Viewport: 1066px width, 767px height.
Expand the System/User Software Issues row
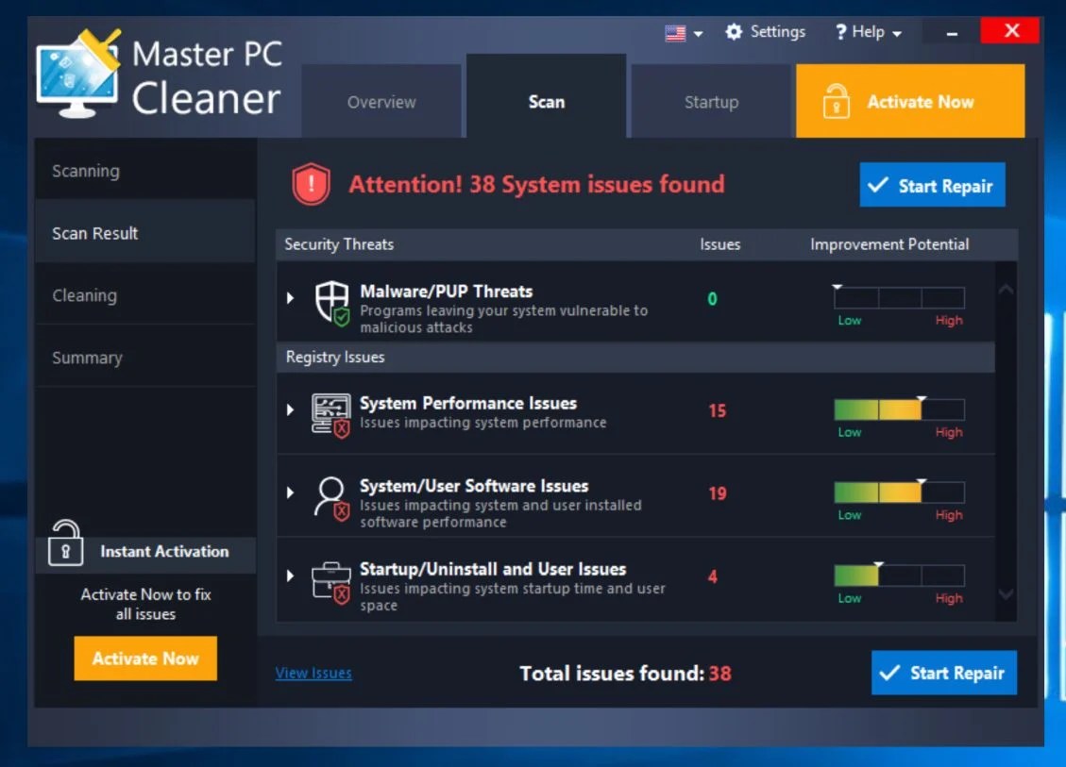click(x=290, y=492)
